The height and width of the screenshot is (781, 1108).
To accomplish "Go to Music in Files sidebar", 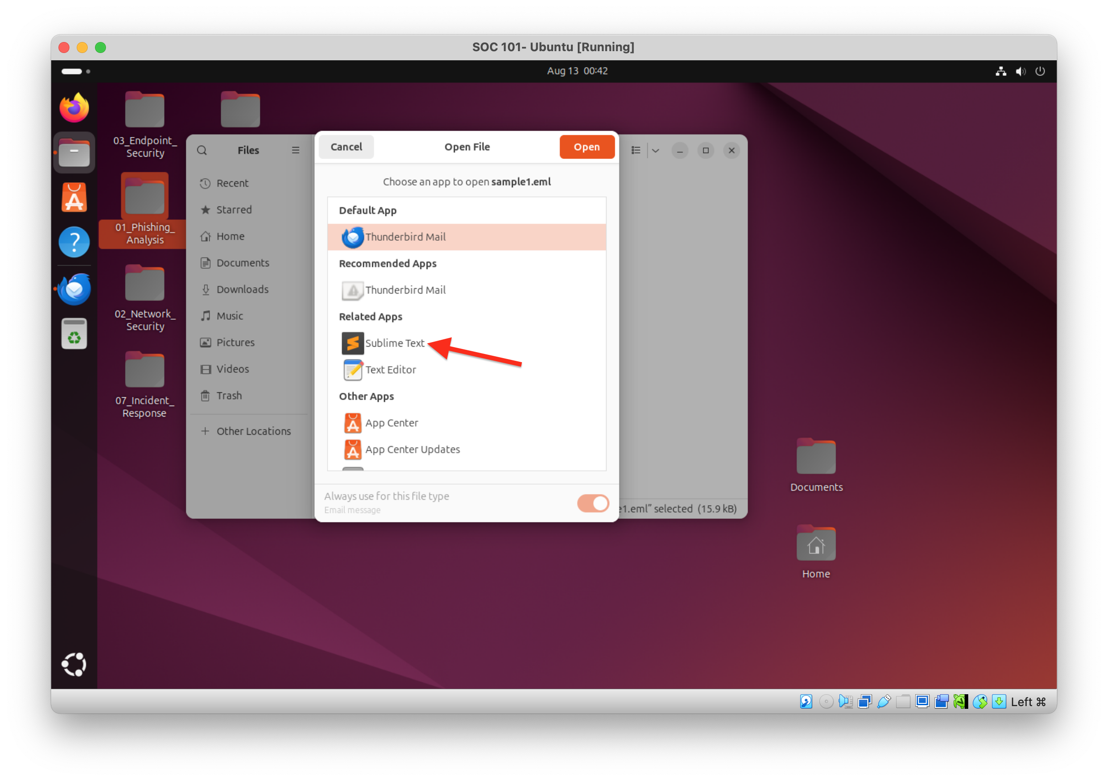I will click(249, 316).
